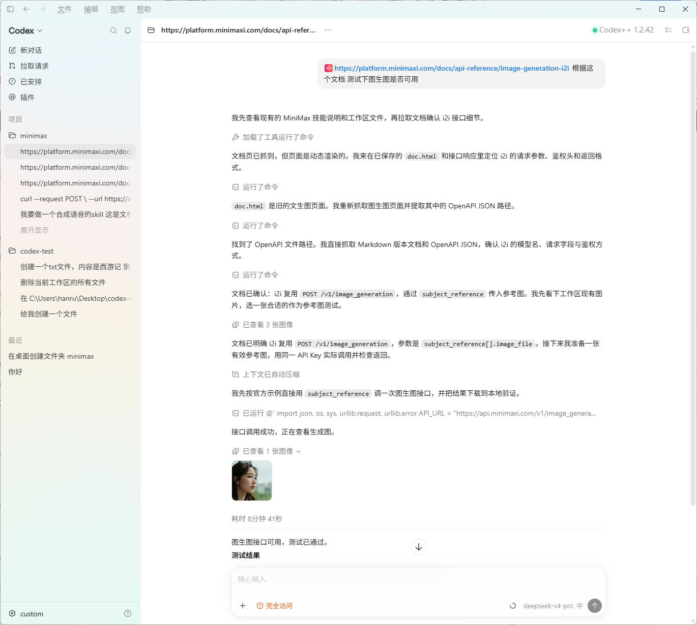Open the 删除当前工作区的所有文件 thread
This screenshot has height=625, width=697.
click(70, 283)
